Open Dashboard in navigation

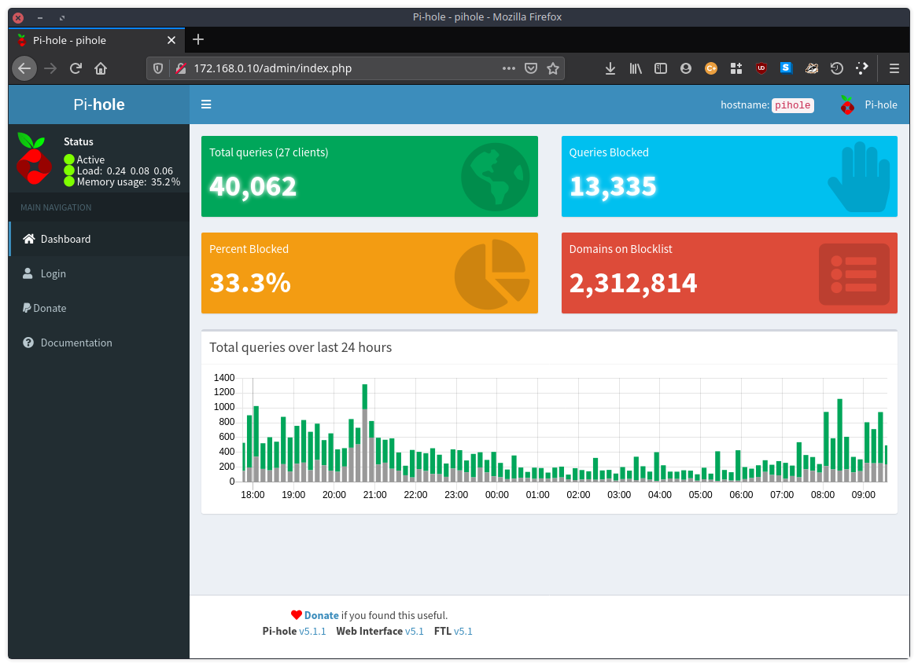click(x=99, y=239)
